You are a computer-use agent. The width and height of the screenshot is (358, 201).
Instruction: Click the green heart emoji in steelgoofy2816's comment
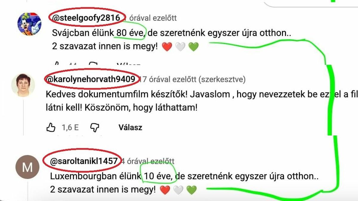click(193, 47)
